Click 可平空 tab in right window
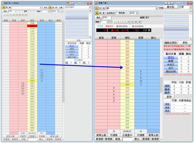This screenshot has width=194, height=143. [100, 26]
